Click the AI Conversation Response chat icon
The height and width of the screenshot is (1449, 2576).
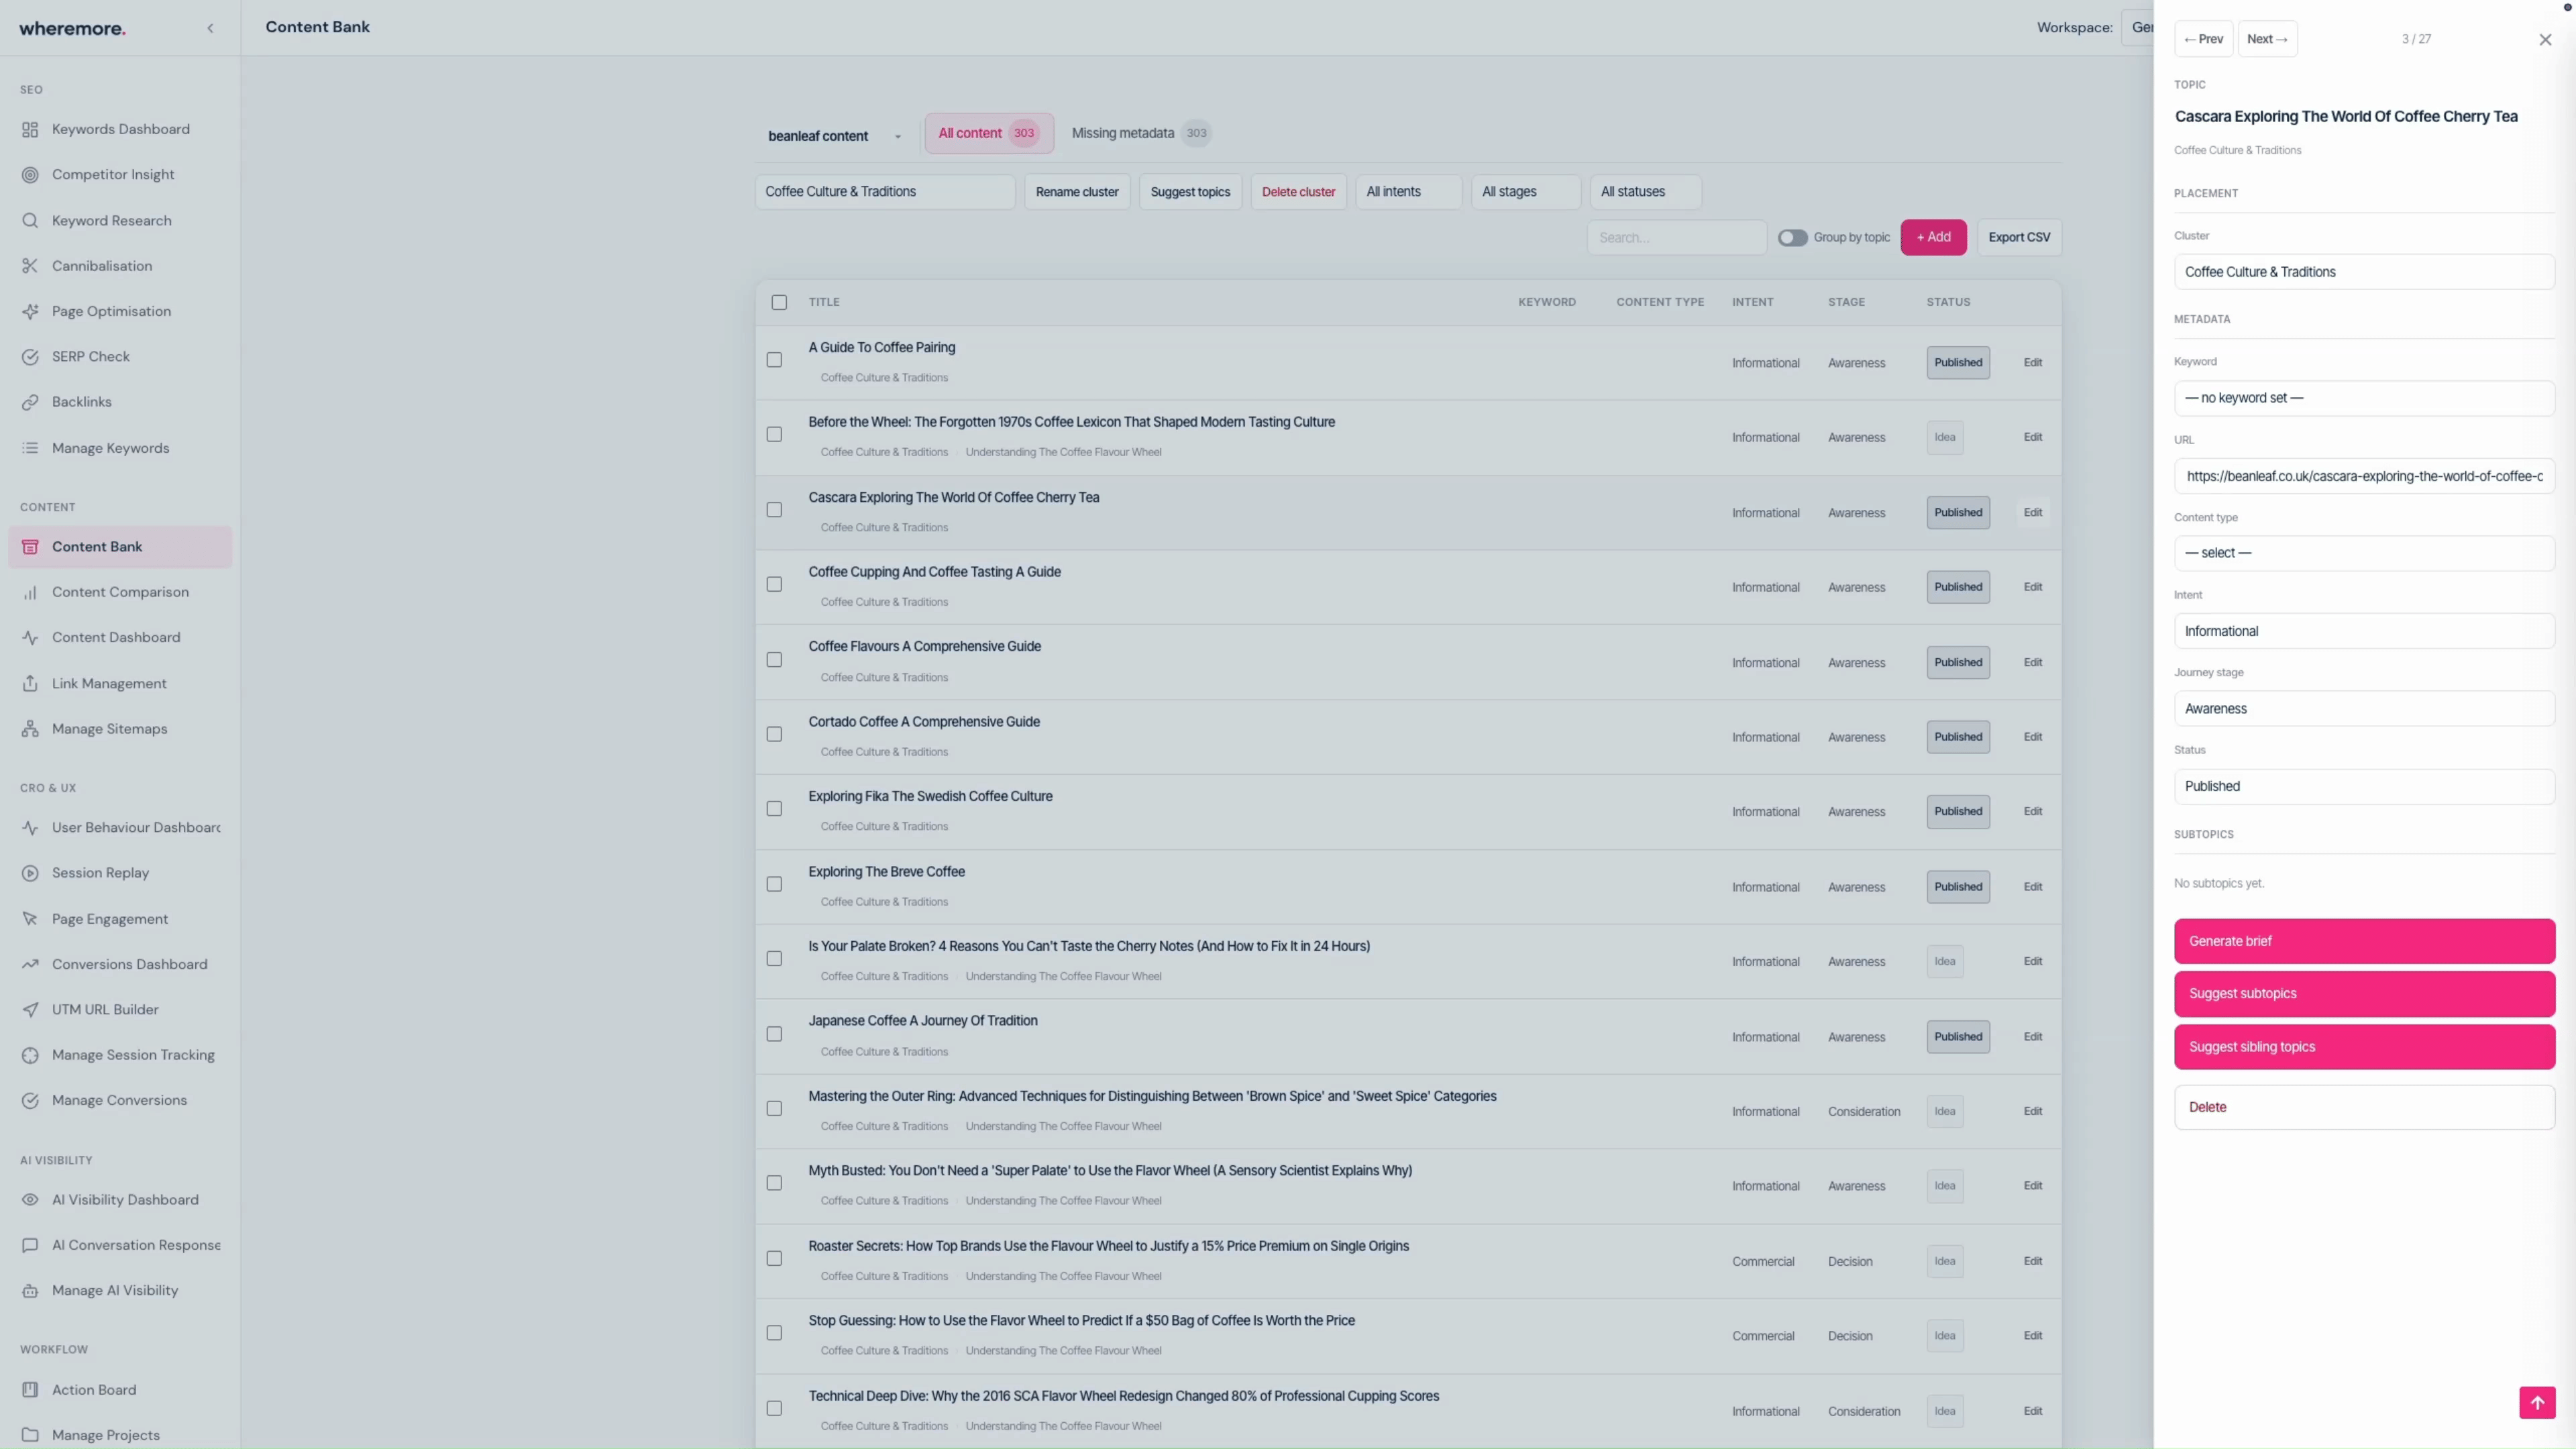click(30, 1244)
